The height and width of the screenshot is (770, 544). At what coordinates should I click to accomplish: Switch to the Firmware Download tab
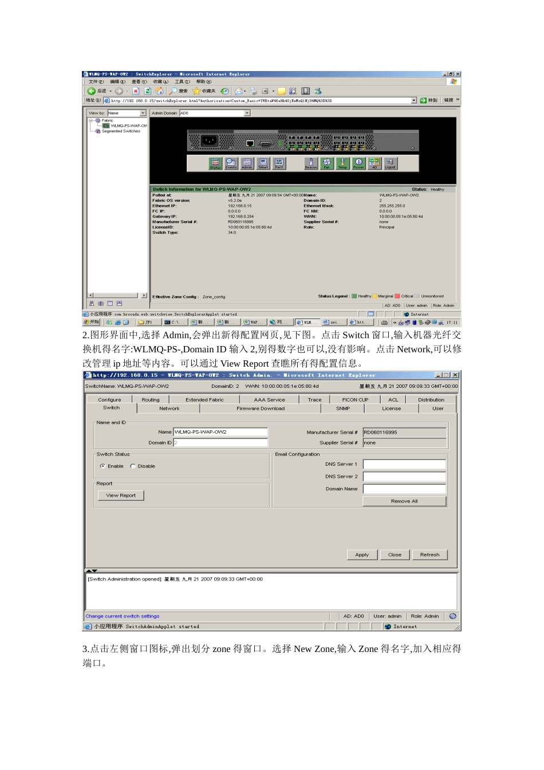click(261, 408)
